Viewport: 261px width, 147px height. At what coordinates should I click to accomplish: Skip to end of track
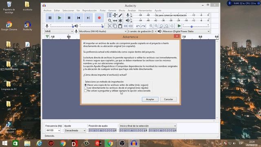coord(88,18)
